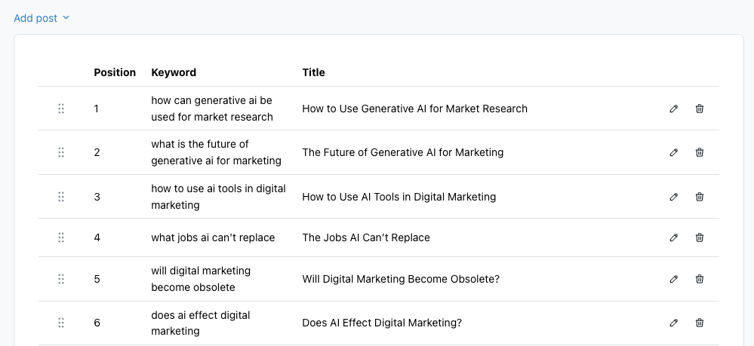Viewport: 754px width, 346px height.
Task: Click the drag handle for position 1 row
Action: click(x=61, y=109)
